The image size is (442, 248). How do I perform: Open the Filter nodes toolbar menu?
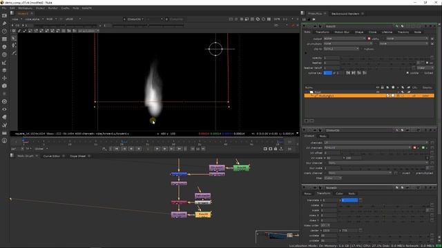coord(4,54)
